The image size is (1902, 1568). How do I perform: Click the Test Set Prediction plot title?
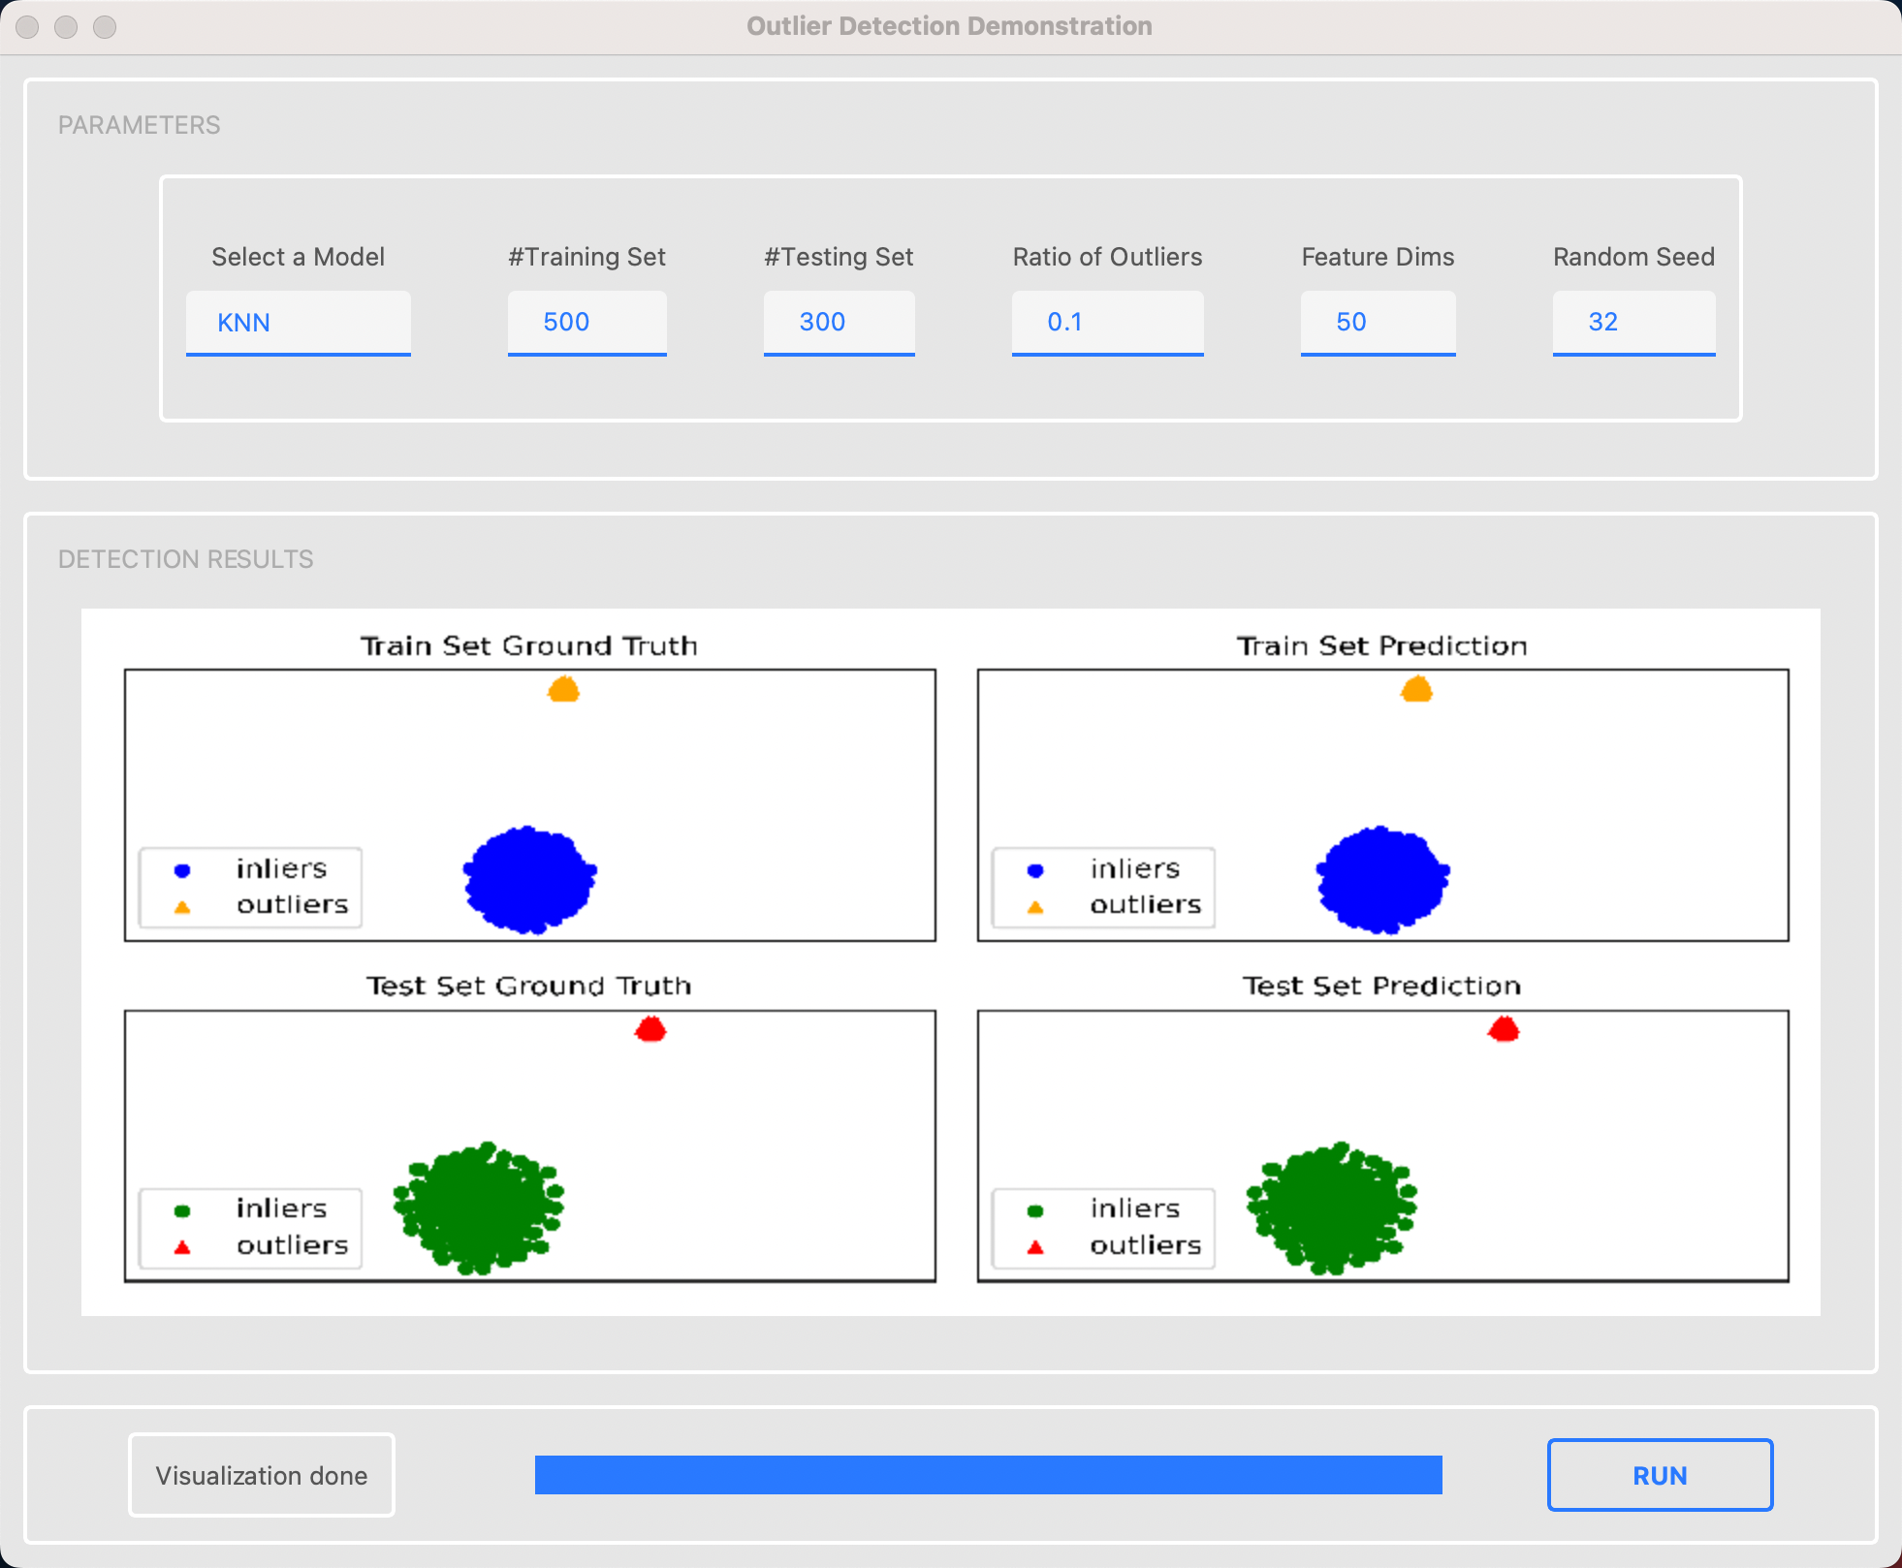click(x=1381, y=987)
